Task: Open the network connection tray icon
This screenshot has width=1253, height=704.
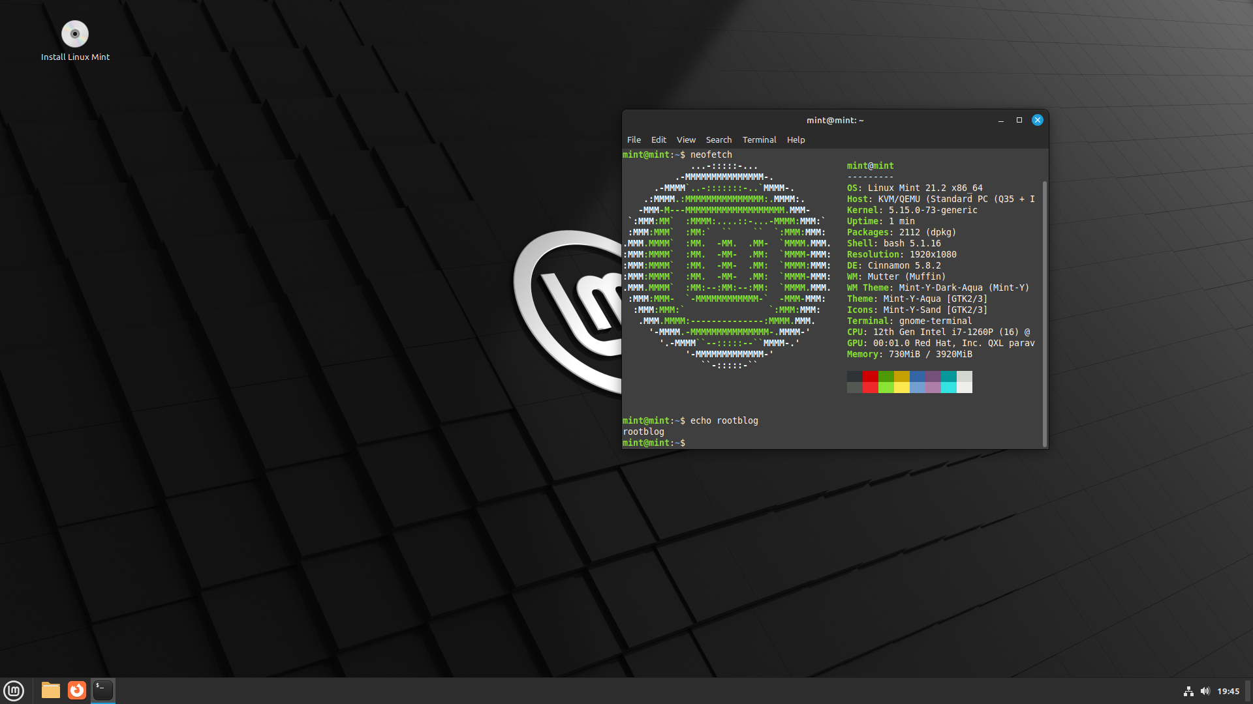Action: tap(1188, 691)
